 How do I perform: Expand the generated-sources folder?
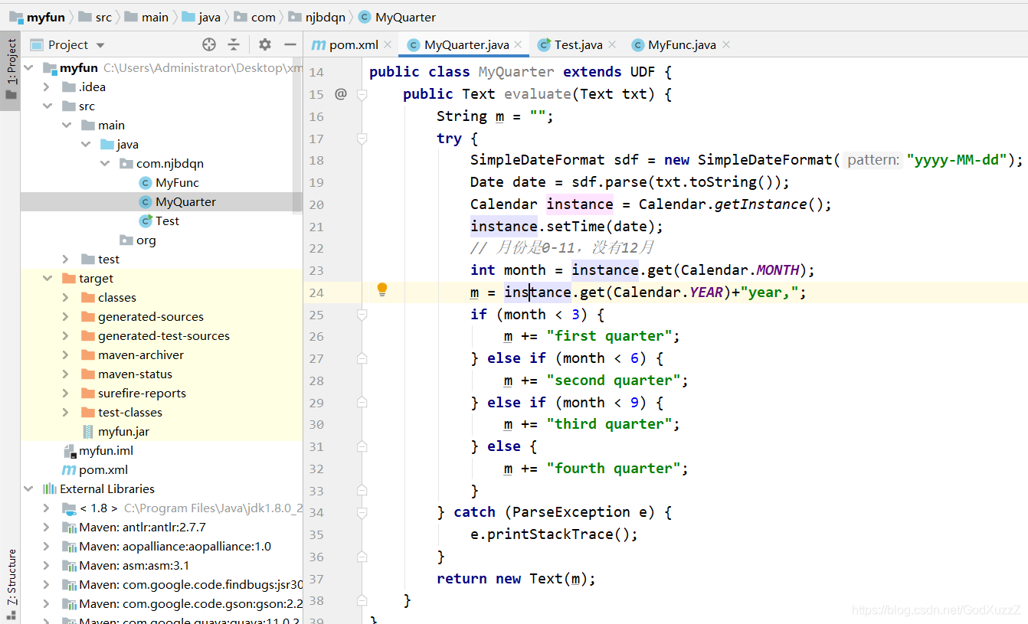(67, 316)
